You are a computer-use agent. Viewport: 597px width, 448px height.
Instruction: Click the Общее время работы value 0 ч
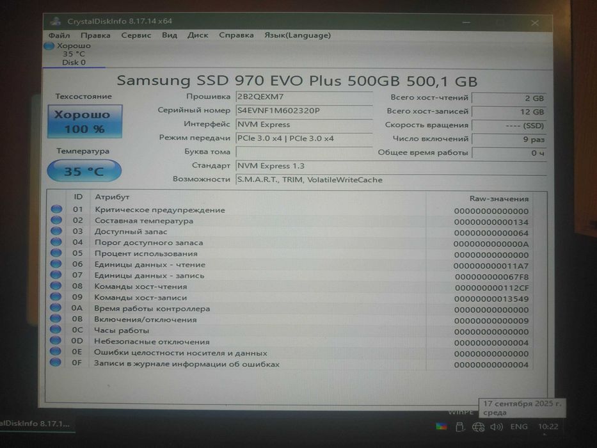coord(509,153)
